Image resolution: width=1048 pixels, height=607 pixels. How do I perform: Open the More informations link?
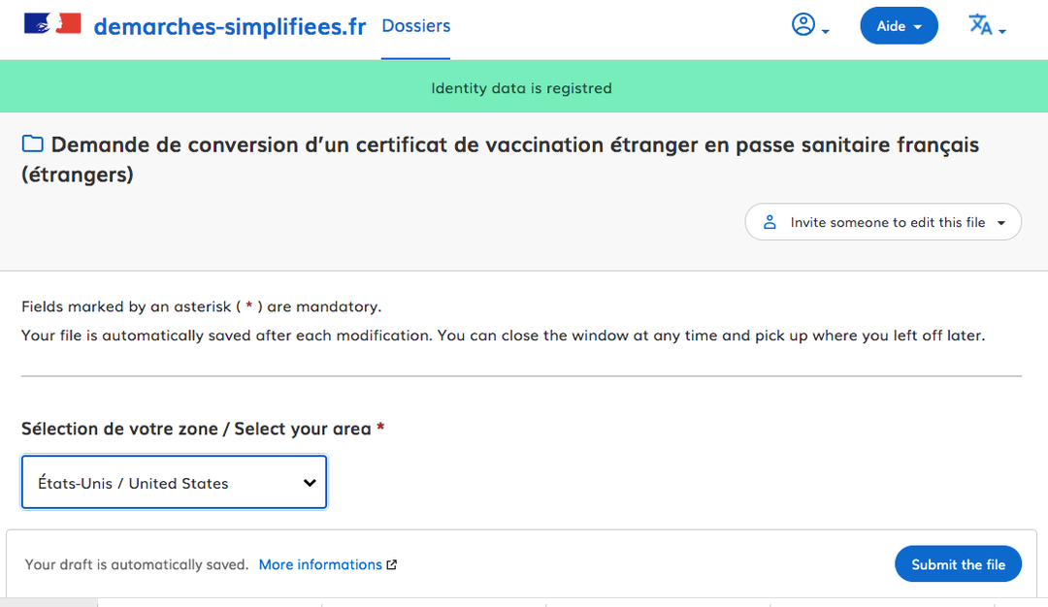pyautogui.click(x=320, y=563)
